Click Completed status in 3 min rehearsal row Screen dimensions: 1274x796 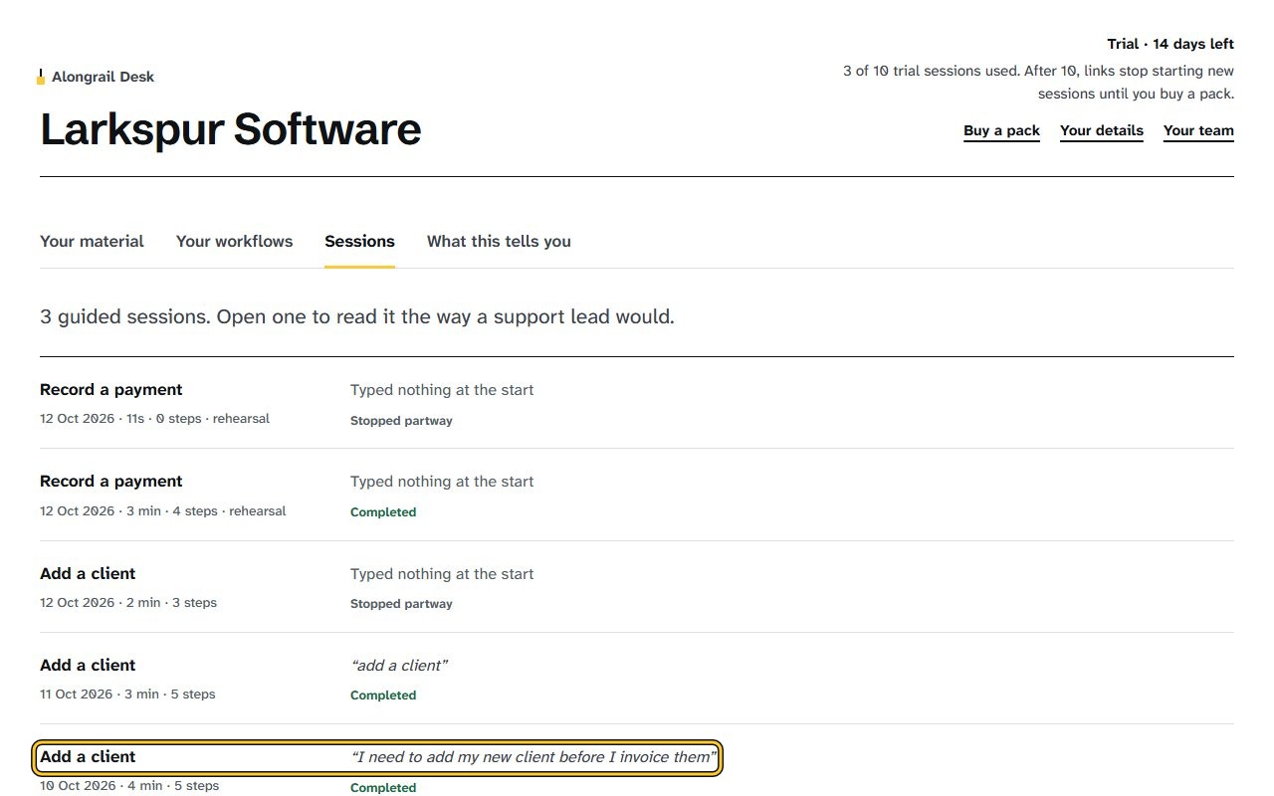[383, 512]
